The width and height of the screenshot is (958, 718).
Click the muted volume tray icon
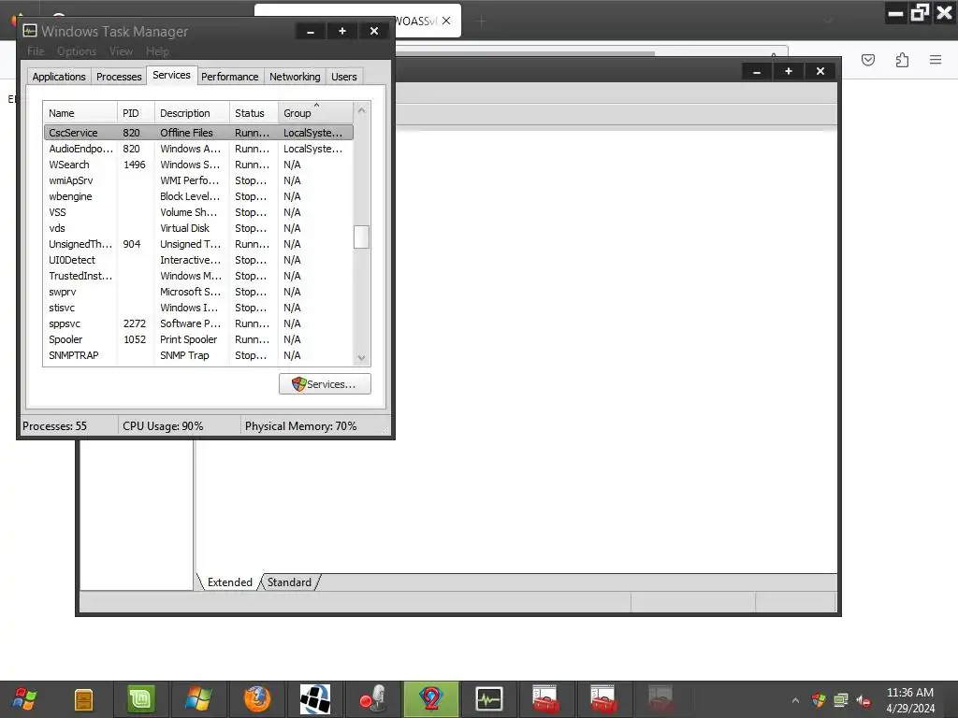coord(864,700)
